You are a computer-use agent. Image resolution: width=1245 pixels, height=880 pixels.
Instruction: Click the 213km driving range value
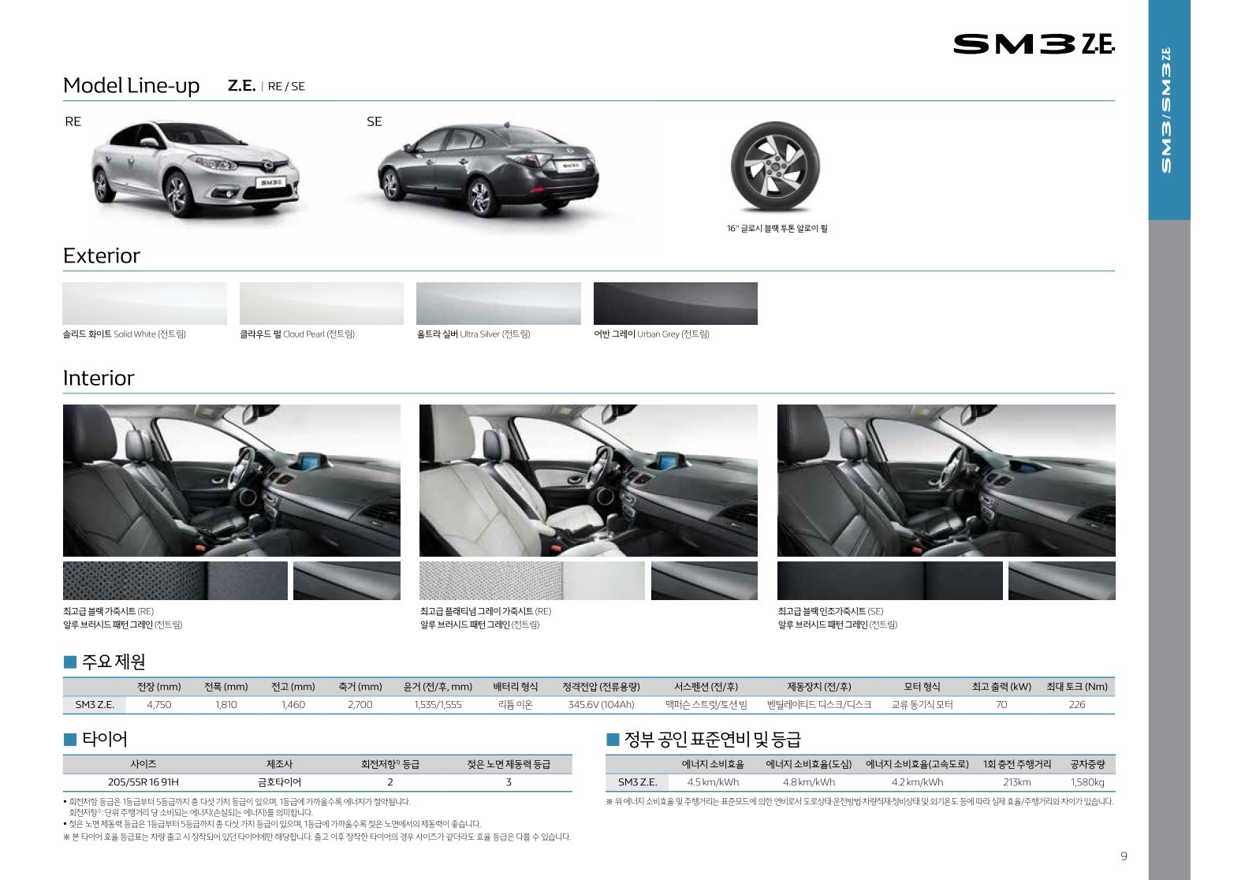click(x=1016, y=782)
